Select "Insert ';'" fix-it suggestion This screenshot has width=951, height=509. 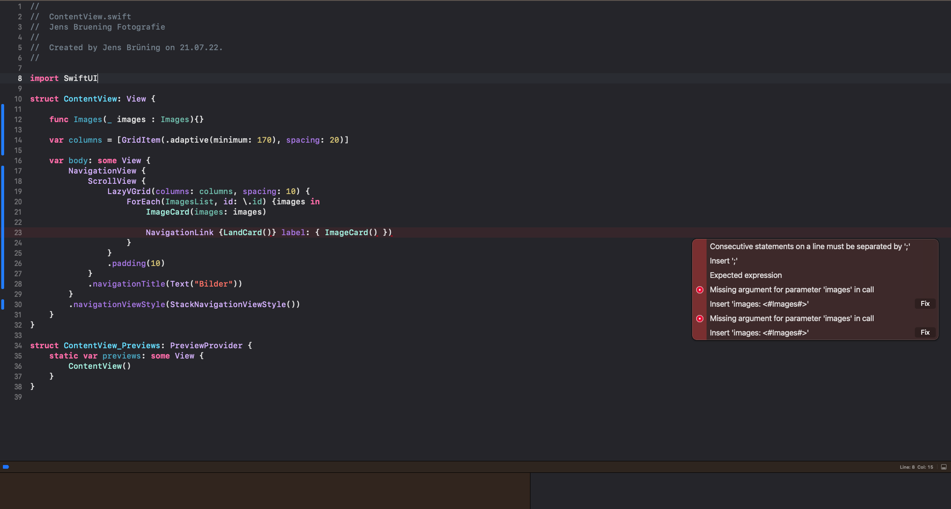click(x=723, y=261)
